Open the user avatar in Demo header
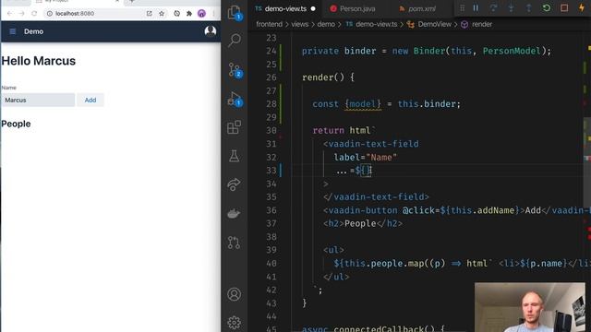Viewport: 591px width, 332px height. point(211,30)
